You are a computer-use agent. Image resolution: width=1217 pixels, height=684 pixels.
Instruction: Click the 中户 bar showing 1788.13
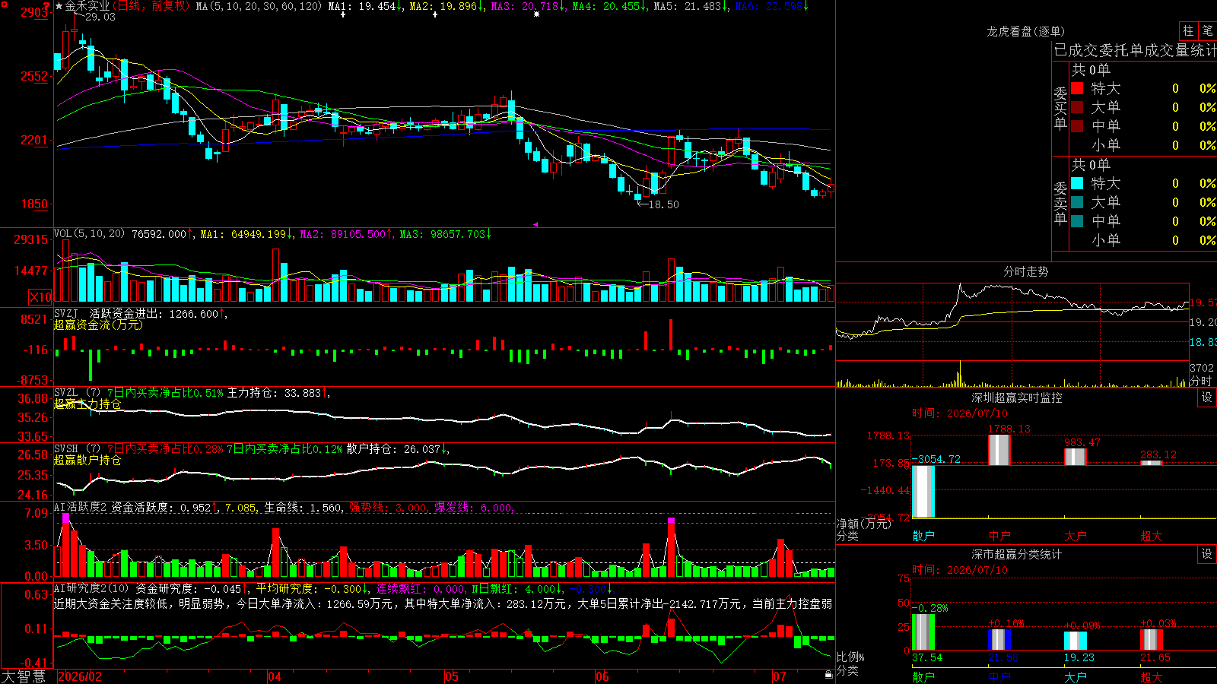click(x=999, y=450)
